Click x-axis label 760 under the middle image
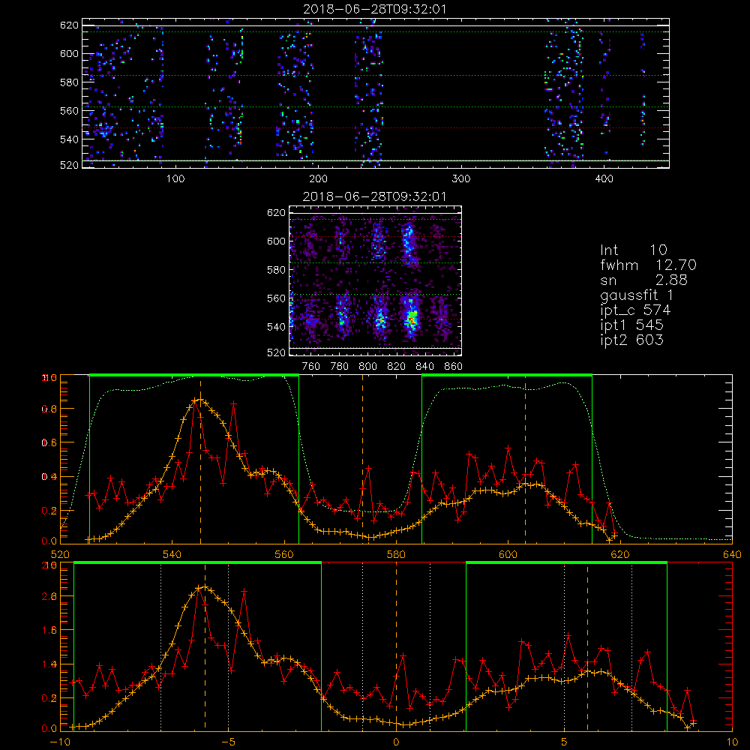The image size is (750, 750). coord(311,367)
